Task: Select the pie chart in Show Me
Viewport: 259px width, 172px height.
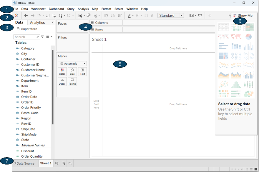Action: point(248,37)
